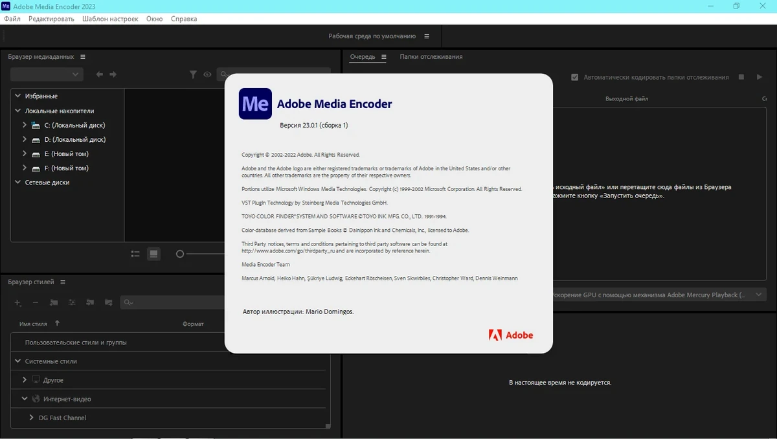Toggle the Media Browser view eye icon
This screenshot has height=439, width=777.
point(207,74)
